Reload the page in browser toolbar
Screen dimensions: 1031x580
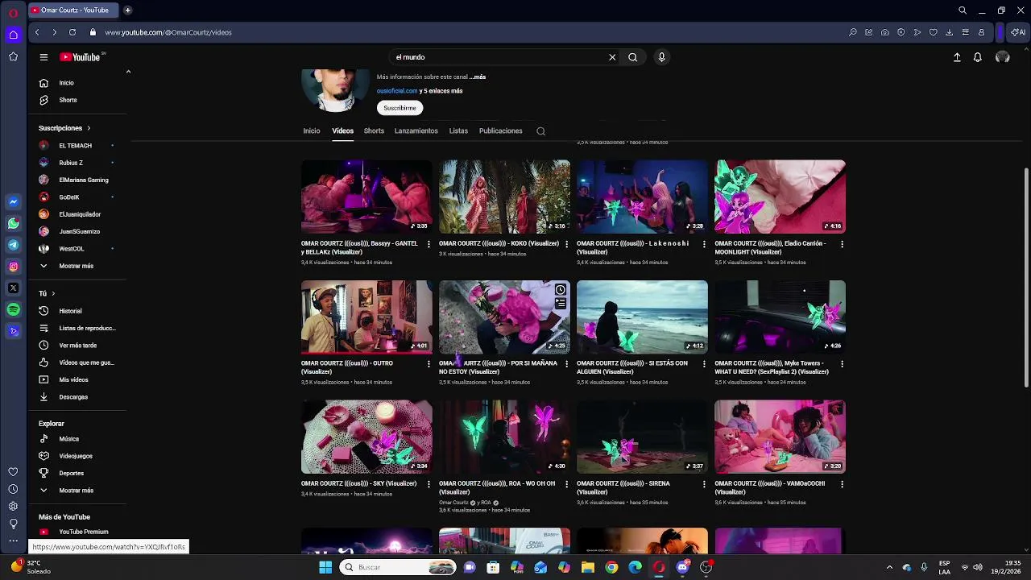point(72,32)
